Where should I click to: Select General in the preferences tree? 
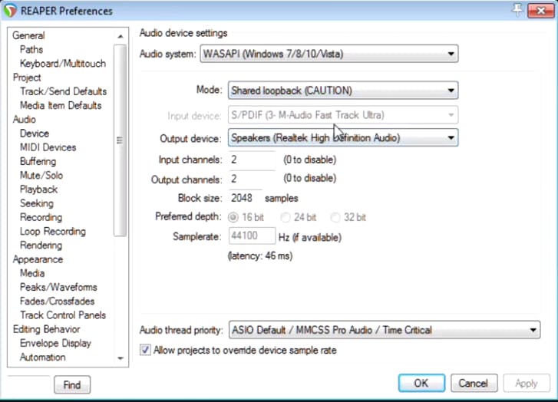coord(28,35)
